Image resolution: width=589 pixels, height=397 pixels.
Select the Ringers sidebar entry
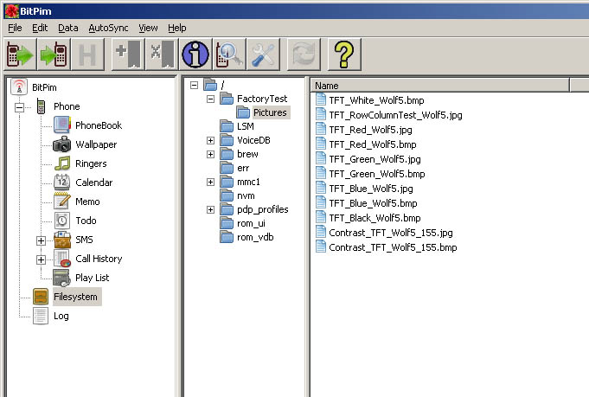point(91,163)
